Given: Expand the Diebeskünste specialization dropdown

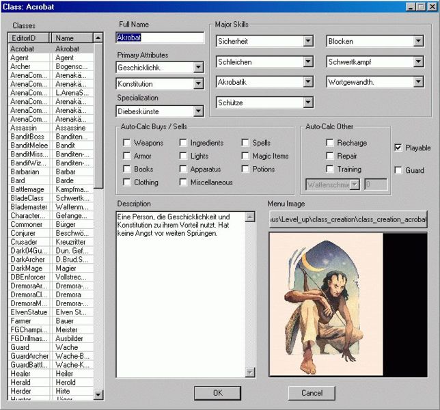Looking at the screenshot, I should click(198, 111).
